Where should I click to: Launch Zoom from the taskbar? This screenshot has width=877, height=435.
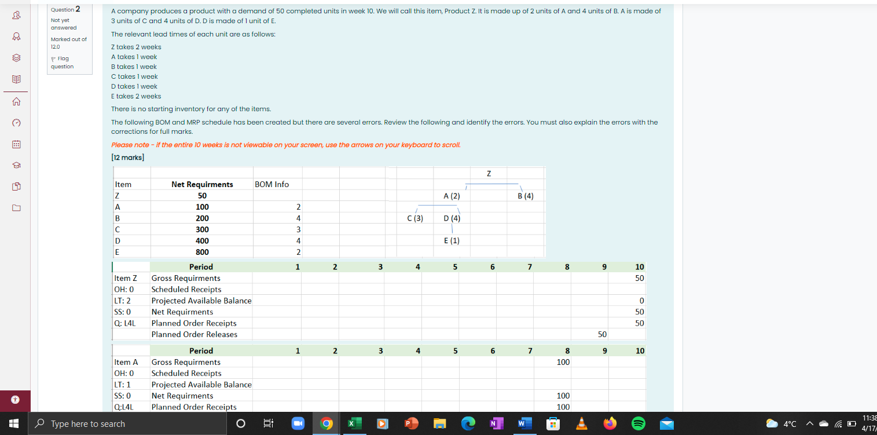[x=298, y=424]
